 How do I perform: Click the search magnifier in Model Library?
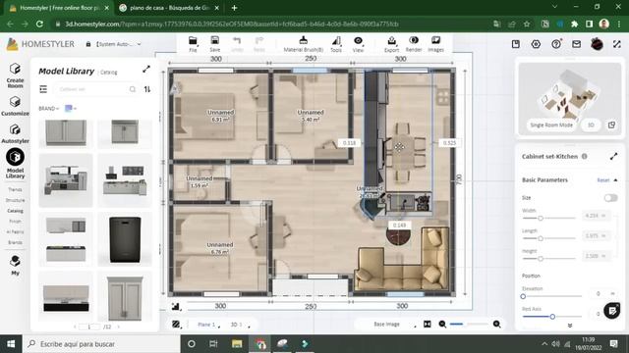click(x=133, y=89)
